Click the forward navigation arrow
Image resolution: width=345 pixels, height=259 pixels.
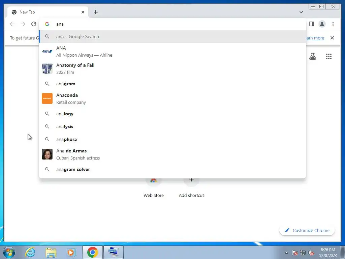[x=23, y=24]
